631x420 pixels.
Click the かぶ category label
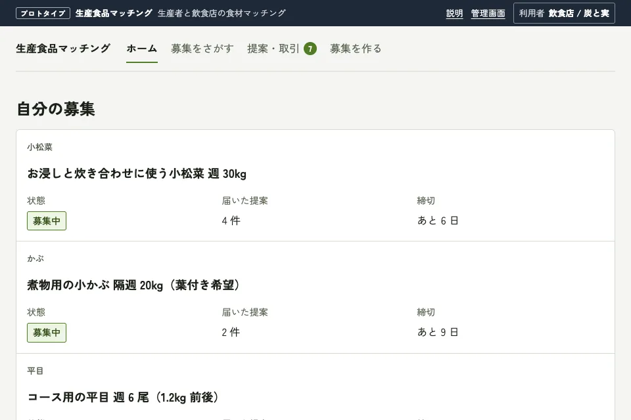35,259
